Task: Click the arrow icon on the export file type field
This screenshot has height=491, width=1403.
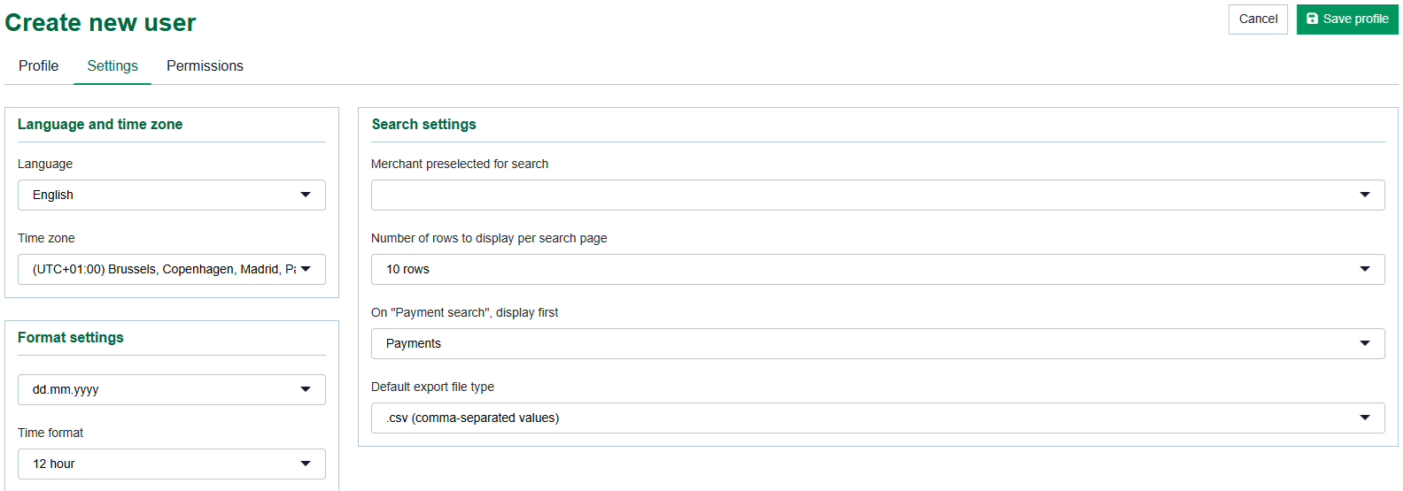Action: [x=1365, y=418]
